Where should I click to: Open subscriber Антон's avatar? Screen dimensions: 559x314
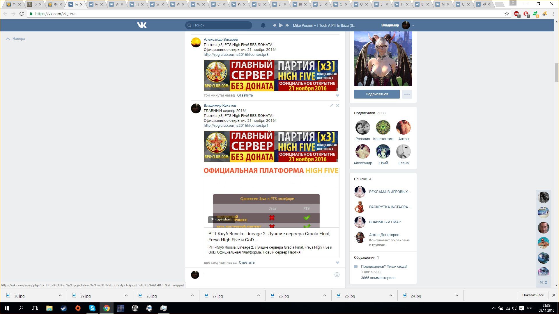[x=403, y=127]
